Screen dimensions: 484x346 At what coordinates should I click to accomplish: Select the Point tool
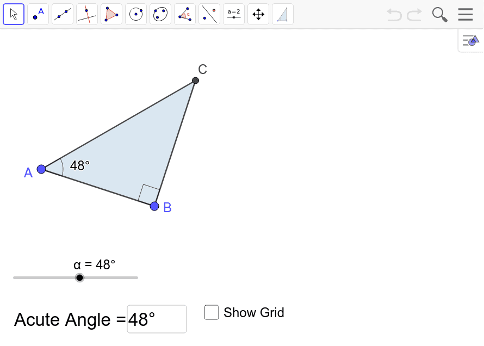pyautogui.click(x=38, y=14)
